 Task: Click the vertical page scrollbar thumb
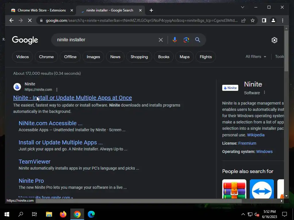pyautogui.click(x=286, y=51)
